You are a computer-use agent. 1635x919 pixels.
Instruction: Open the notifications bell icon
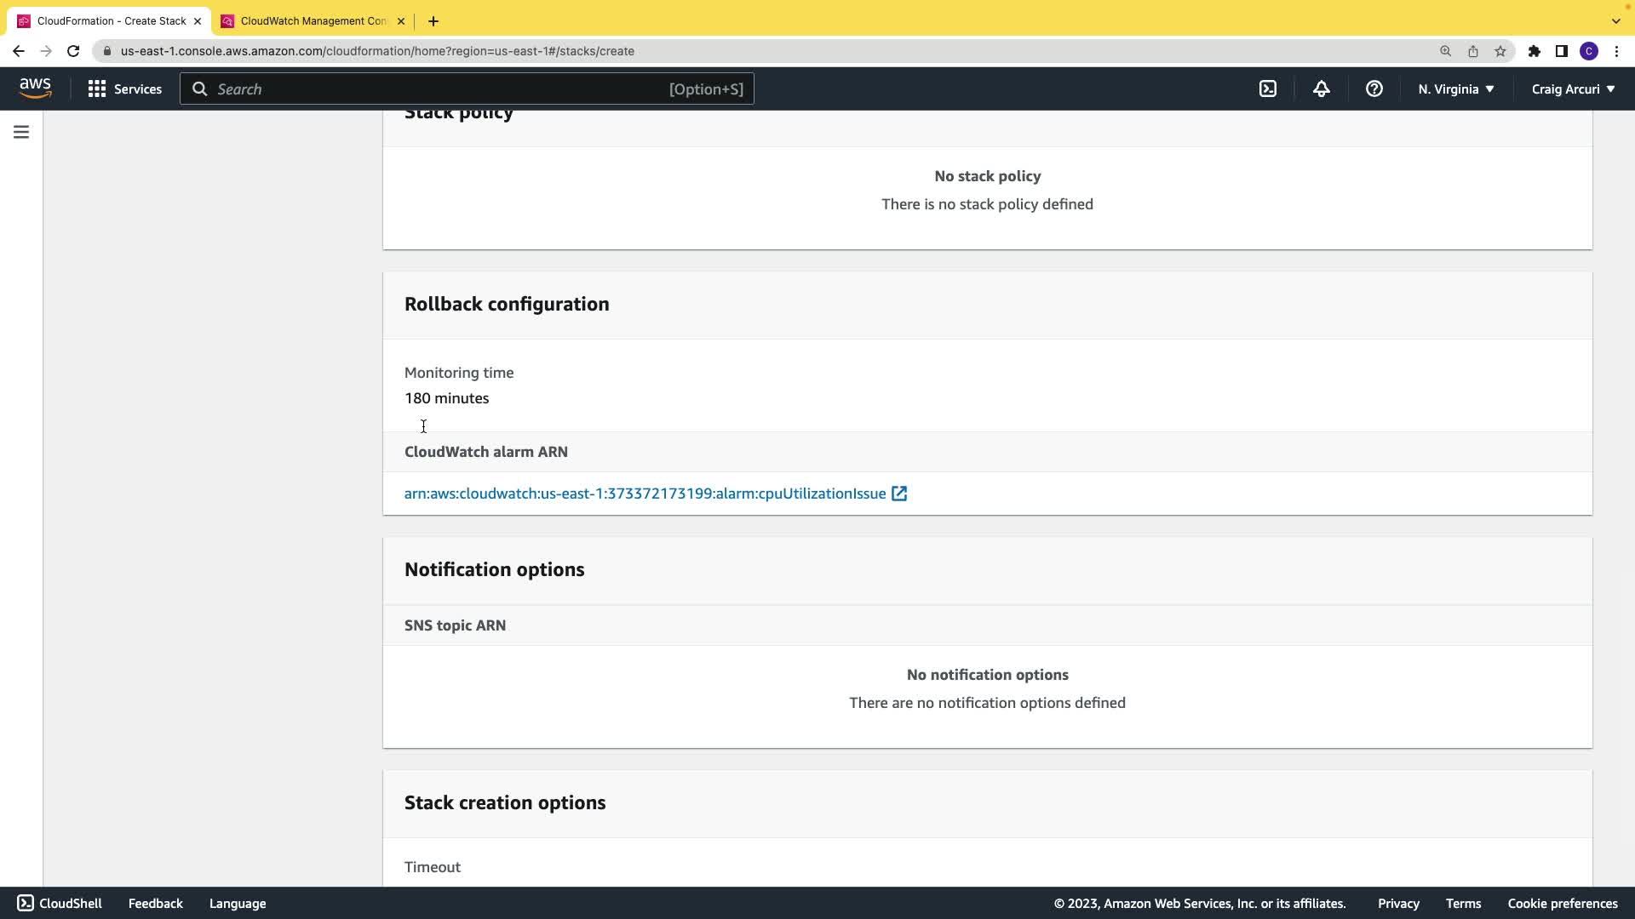point(1321,88)
